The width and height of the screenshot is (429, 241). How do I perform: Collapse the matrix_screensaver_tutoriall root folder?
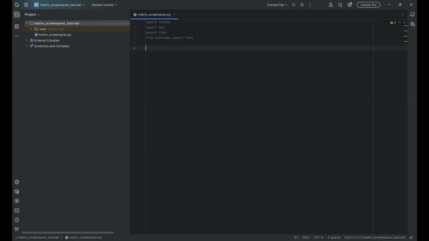[26, 23]
